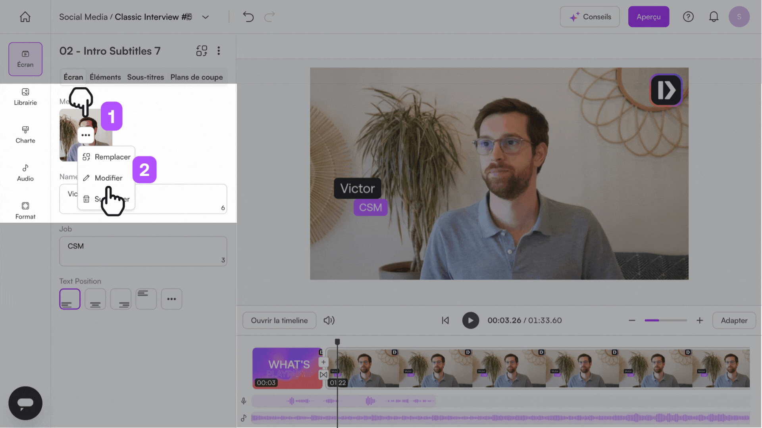Open the Format sidebar panel

[25, 210]
